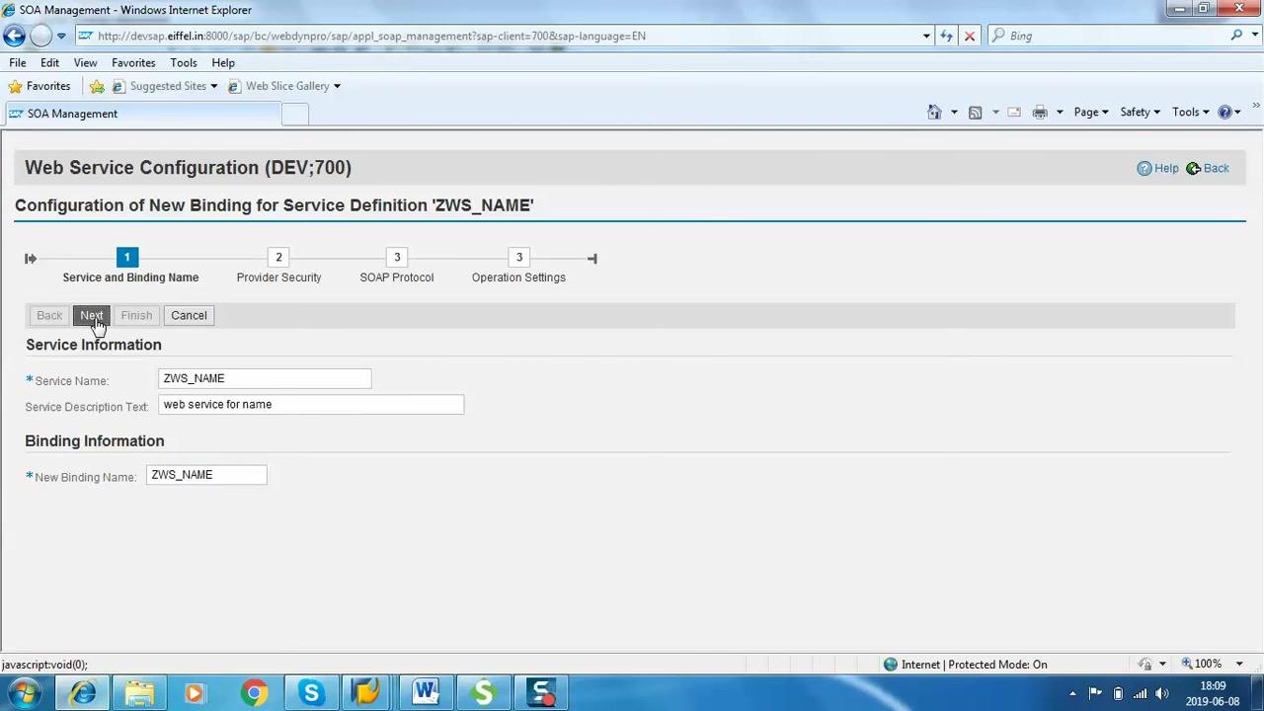Print the page using the printer icon
The width and height of the screenshot is (1264, 711).
click(1040, 112)
